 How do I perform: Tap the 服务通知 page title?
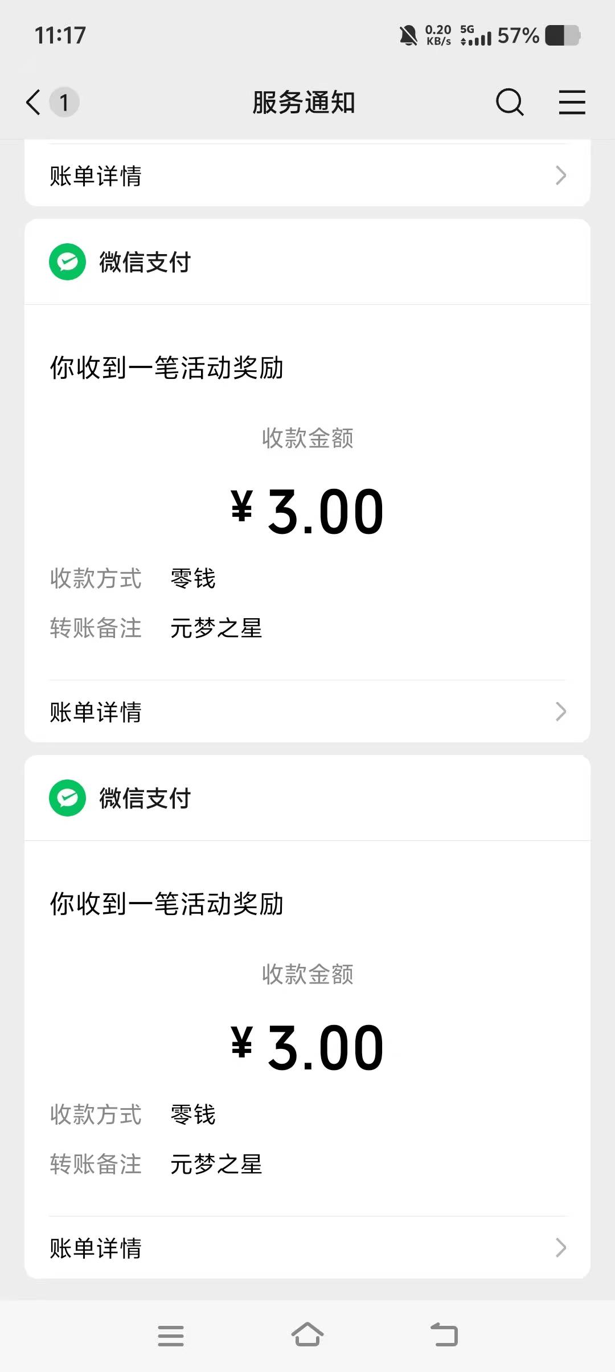click(x=304, y=103)
